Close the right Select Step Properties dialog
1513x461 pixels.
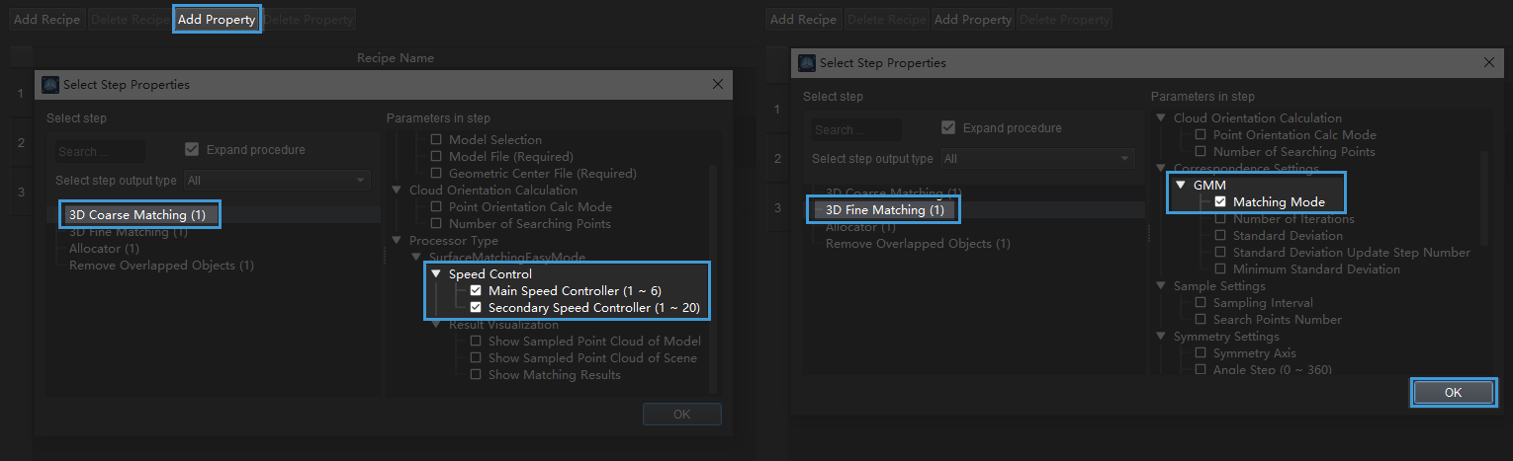pyautogui.click(x=1489, y=63)
